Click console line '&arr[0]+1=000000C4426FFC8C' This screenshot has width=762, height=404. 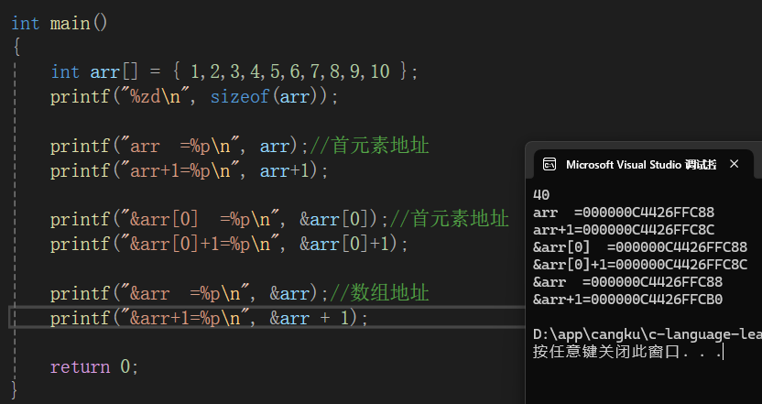[x=640, y=265]
